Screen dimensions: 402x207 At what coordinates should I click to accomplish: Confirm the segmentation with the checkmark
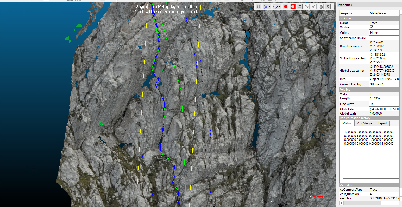(x=314, y=6)
